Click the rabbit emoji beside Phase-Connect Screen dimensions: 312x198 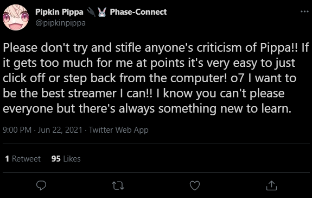[x=102, y=12]
